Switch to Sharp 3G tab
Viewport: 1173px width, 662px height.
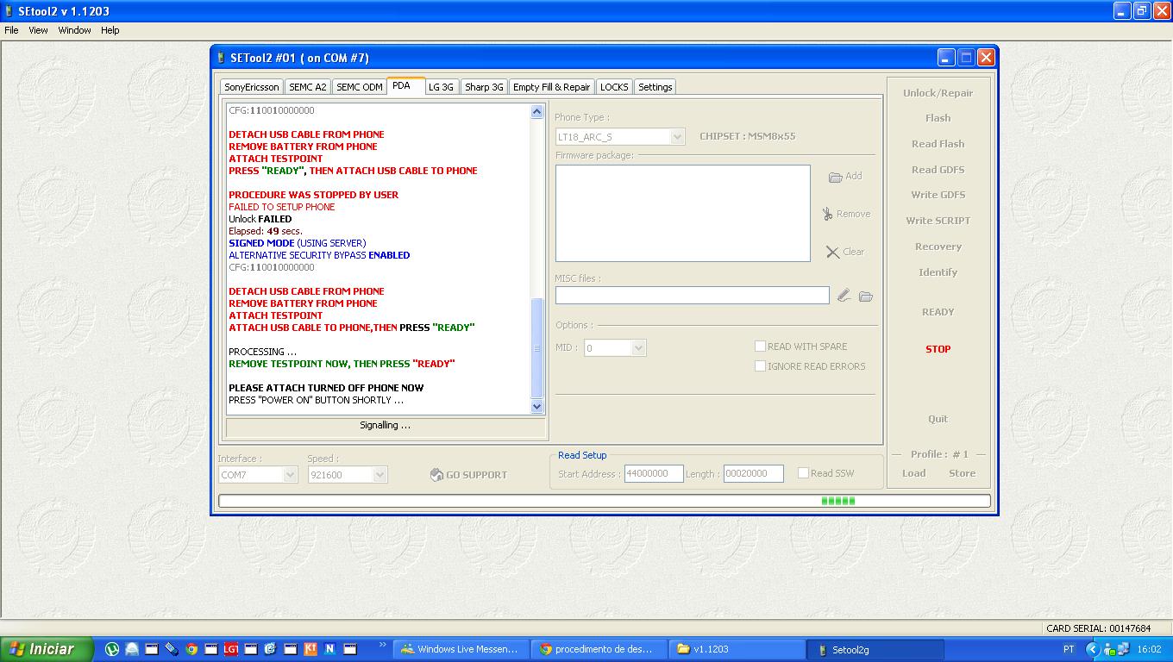(x=484, y=87)
